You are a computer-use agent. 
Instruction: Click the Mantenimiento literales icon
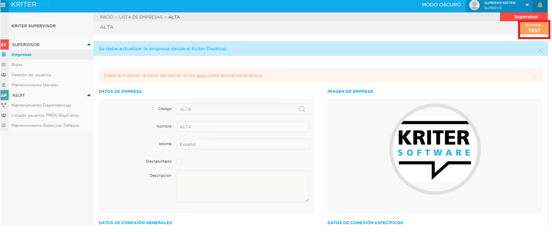(x=4, y=85)
